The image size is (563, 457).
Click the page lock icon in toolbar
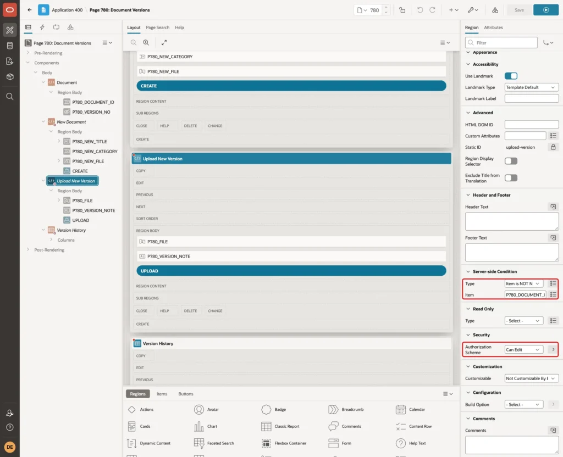tap(402, 10)
